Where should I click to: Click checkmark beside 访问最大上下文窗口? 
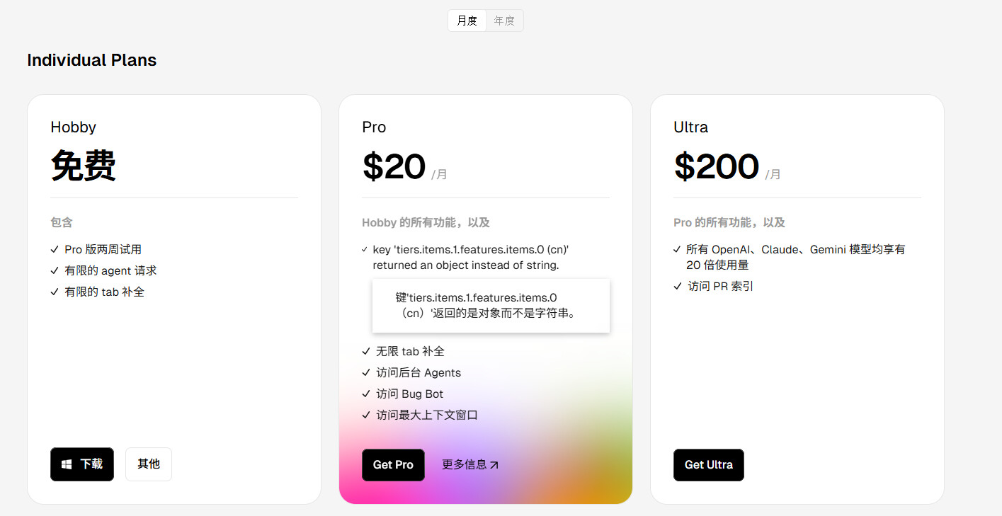(x=366, y=415)
